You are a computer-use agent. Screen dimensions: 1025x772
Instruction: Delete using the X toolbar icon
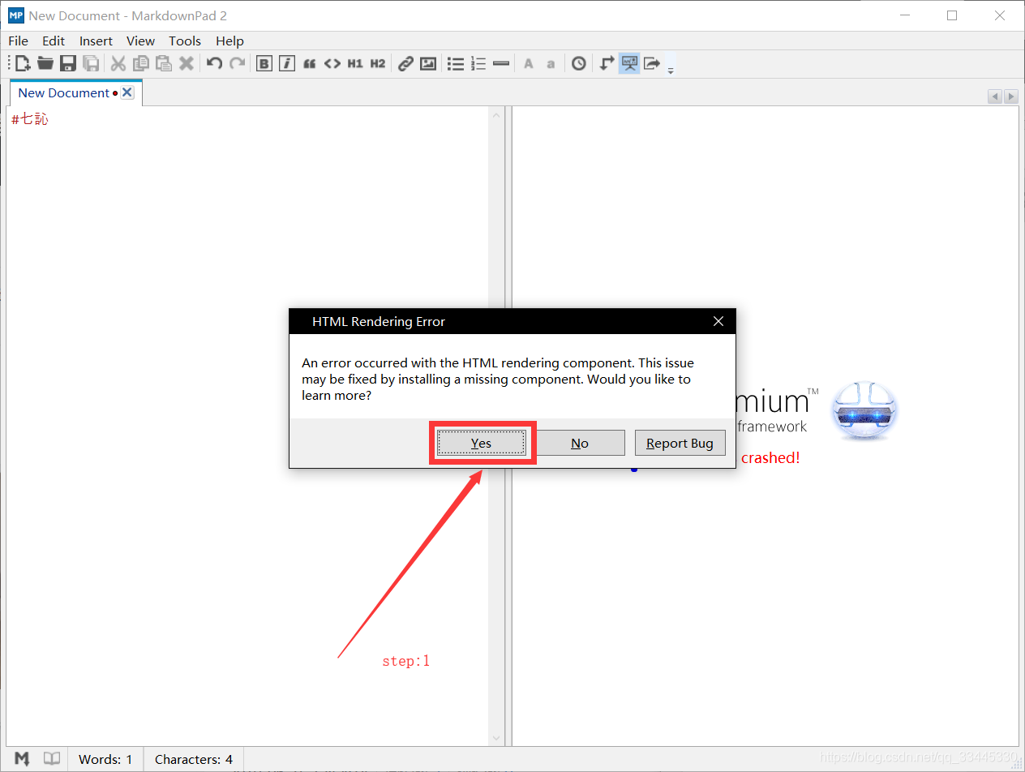coord(187,63)
